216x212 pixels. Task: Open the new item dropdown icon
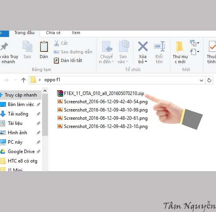click(x=194, y=43)
